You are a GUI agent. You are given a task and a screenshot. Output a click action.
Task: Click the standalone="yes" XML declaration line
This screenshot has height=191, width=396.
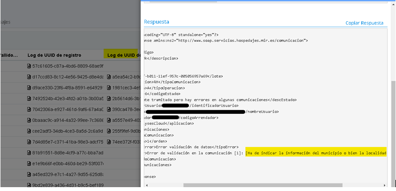[x=181, y=35]
